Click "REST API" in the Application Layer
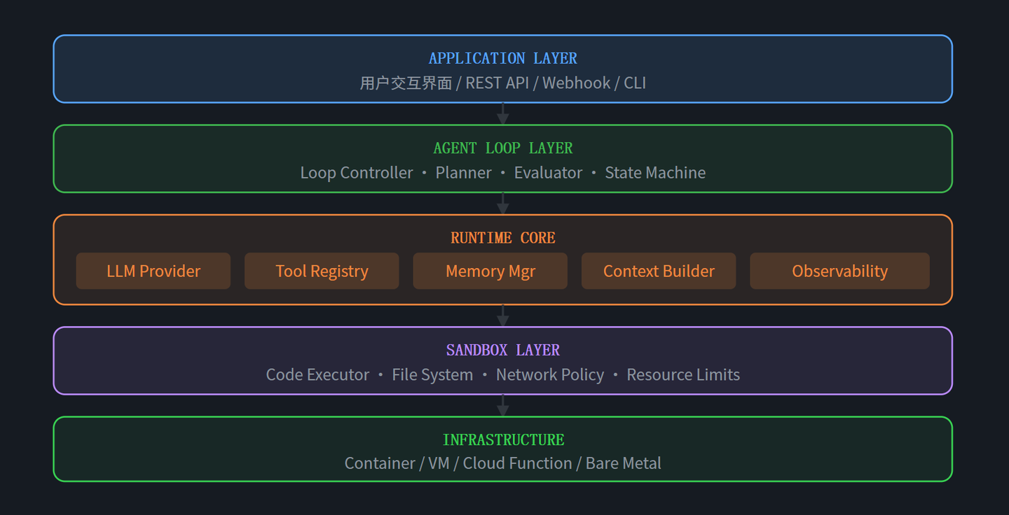This screenshot has height=515, width=1009. point(497,83)
